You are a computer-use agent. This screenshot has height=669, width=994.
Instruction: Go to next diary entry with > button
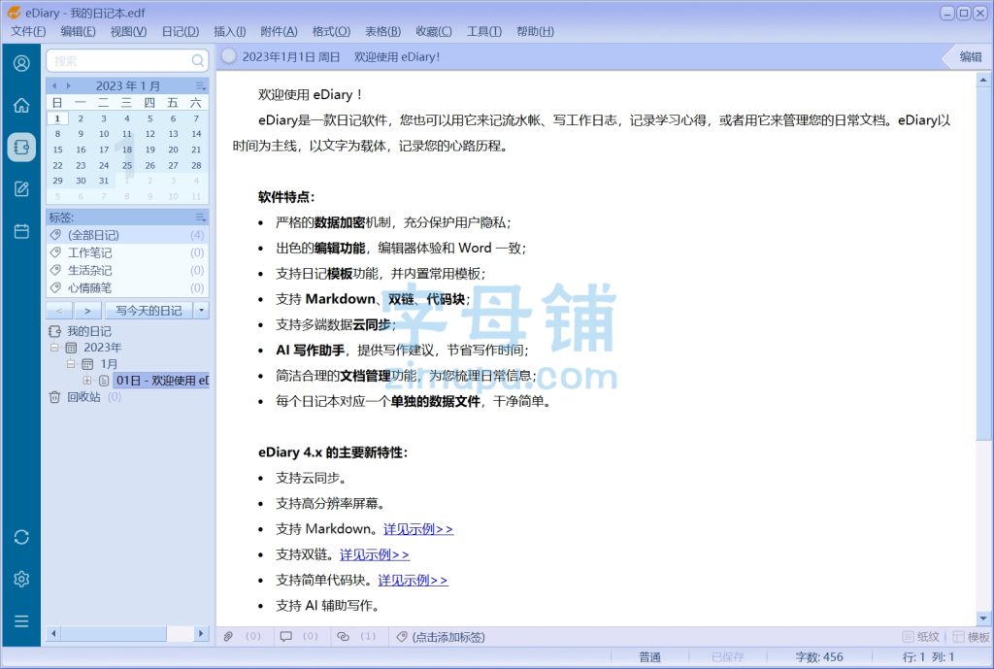(87, 310)
